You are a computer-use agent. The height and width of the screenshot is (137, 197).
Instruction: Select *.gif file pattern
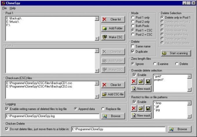(x=156, y=107)
